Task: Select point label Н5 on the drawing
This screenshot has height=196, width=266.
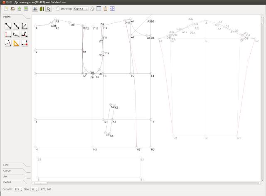Action: [95, 150]
